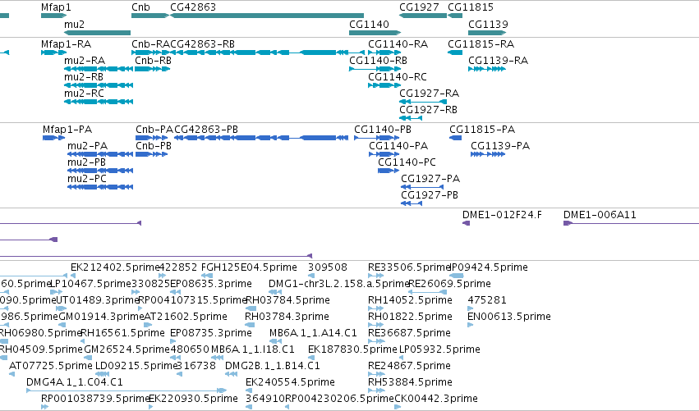Select the CG1140-RB transcript glyph
Viewport: 699px width, 411px height.
375,69
